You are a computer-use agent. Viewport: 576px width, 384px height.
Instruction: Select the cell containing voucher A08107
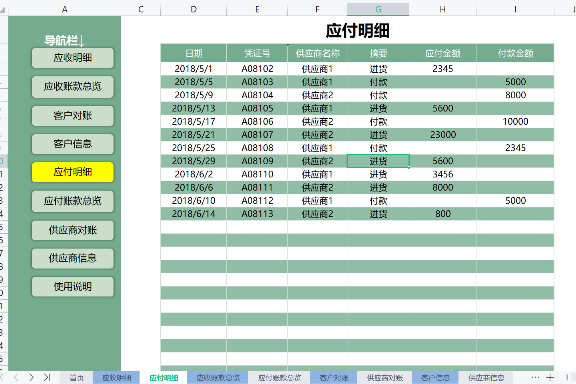(x=257, y=135)
